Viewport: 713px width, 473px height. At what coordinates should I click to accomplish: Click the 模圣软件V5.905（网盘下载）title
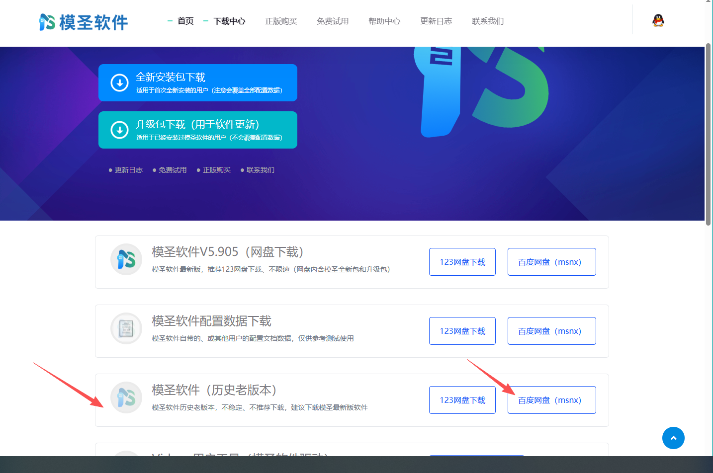[228, 252]
